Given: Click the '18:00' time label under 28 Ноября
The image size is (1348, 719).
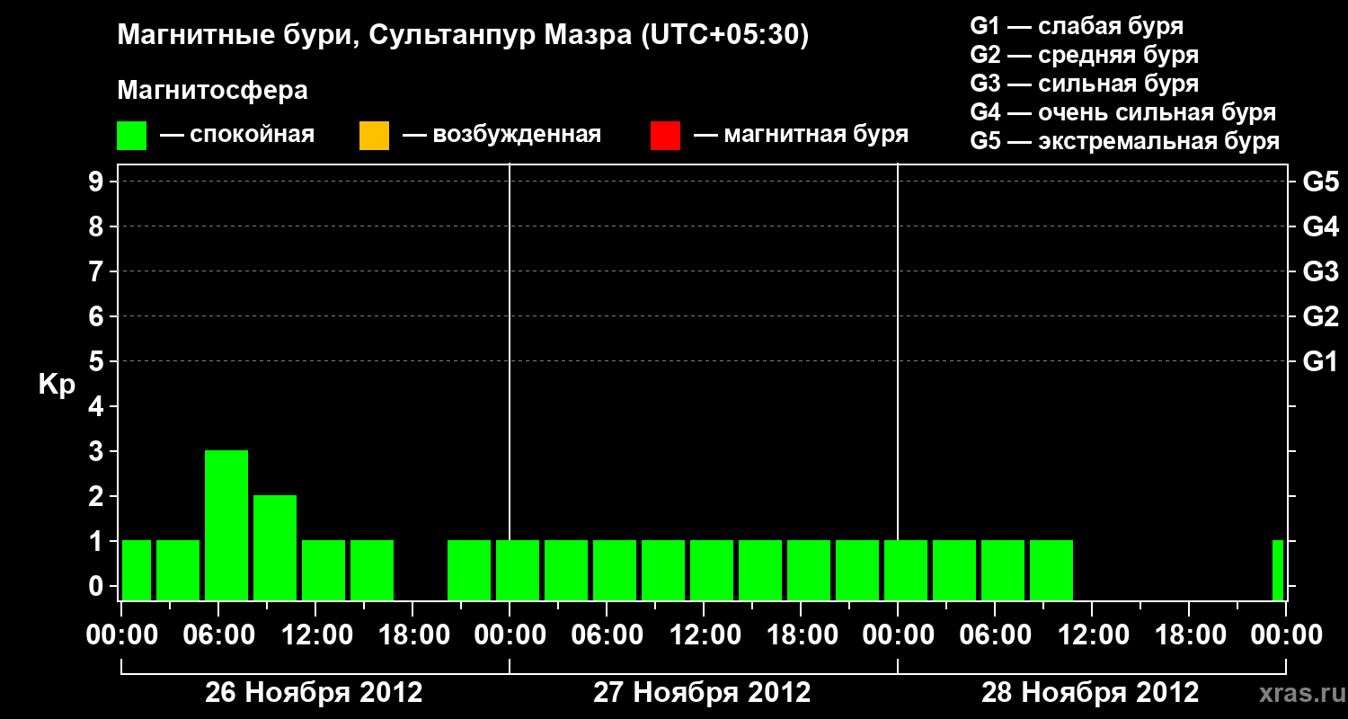Looking at the screenshot, I should (1189, 635).
